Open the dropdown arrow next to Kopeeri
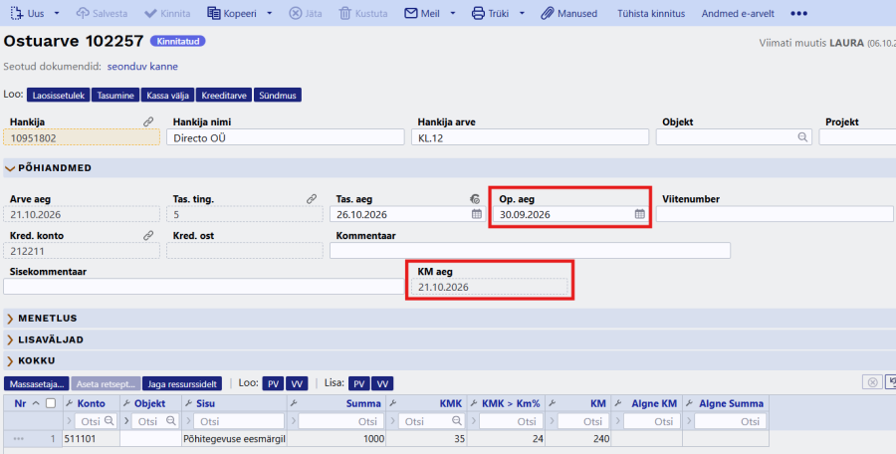 pyautogui.click(x=270, y=13)
